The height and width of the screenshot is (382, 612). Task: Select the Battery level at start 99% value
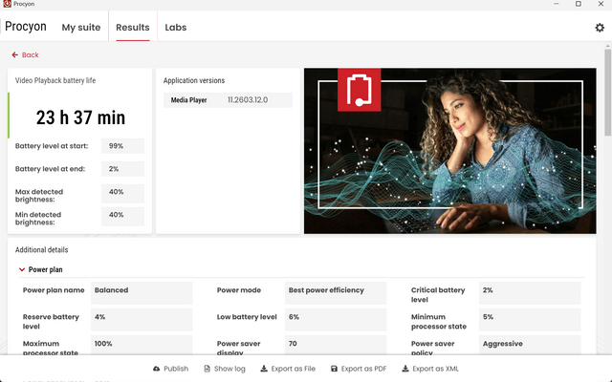(x=122, y=146)
